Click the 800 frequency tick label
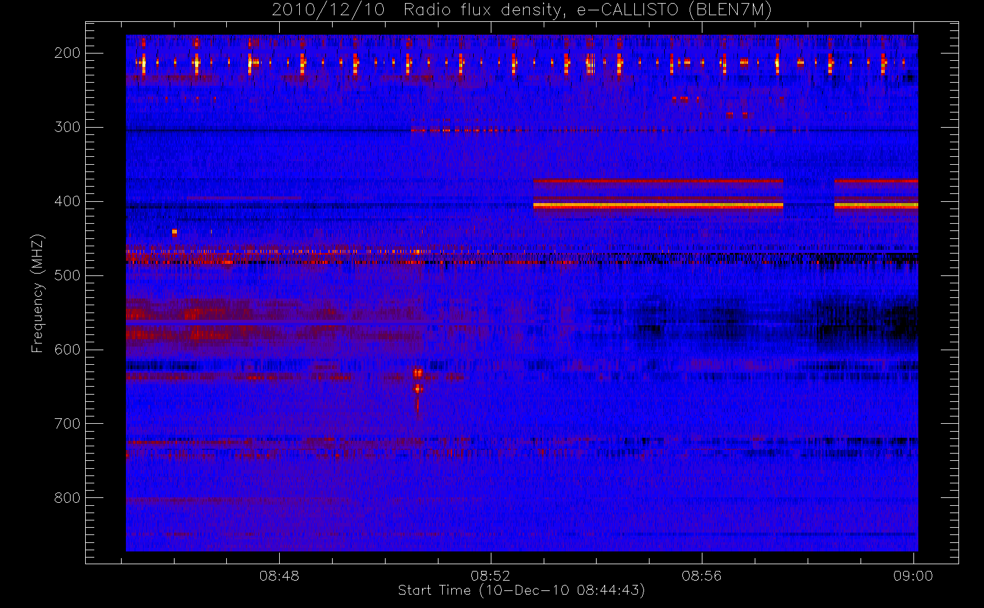984x608 pixels. click(x=68, y=498)
